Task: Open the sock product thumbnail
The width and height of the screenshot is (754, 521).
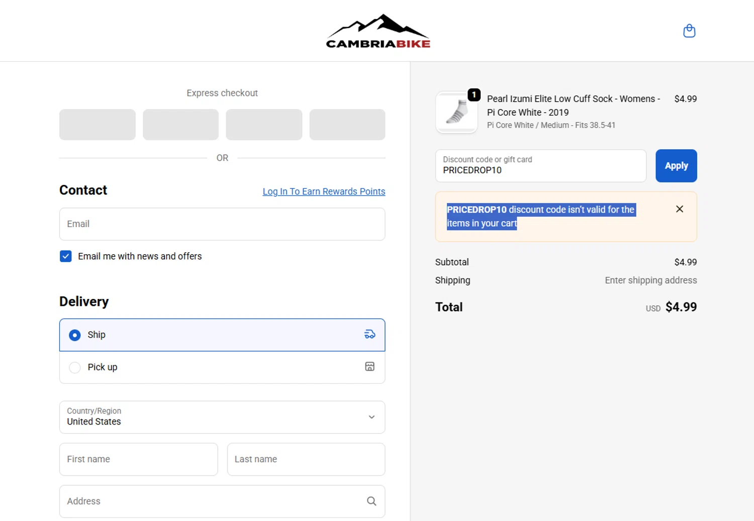Action: [x=456, y=112]
